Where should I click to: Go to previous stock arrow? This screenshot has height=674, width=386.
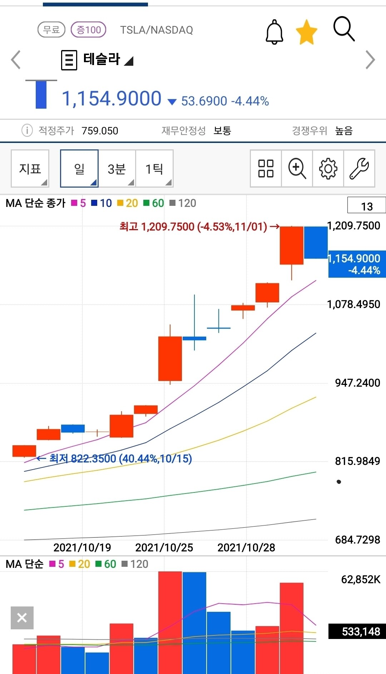coord(16,60)
